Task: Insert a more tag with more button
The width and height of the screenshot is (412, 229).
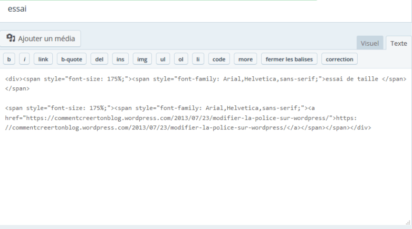Action: coord(245,59)
